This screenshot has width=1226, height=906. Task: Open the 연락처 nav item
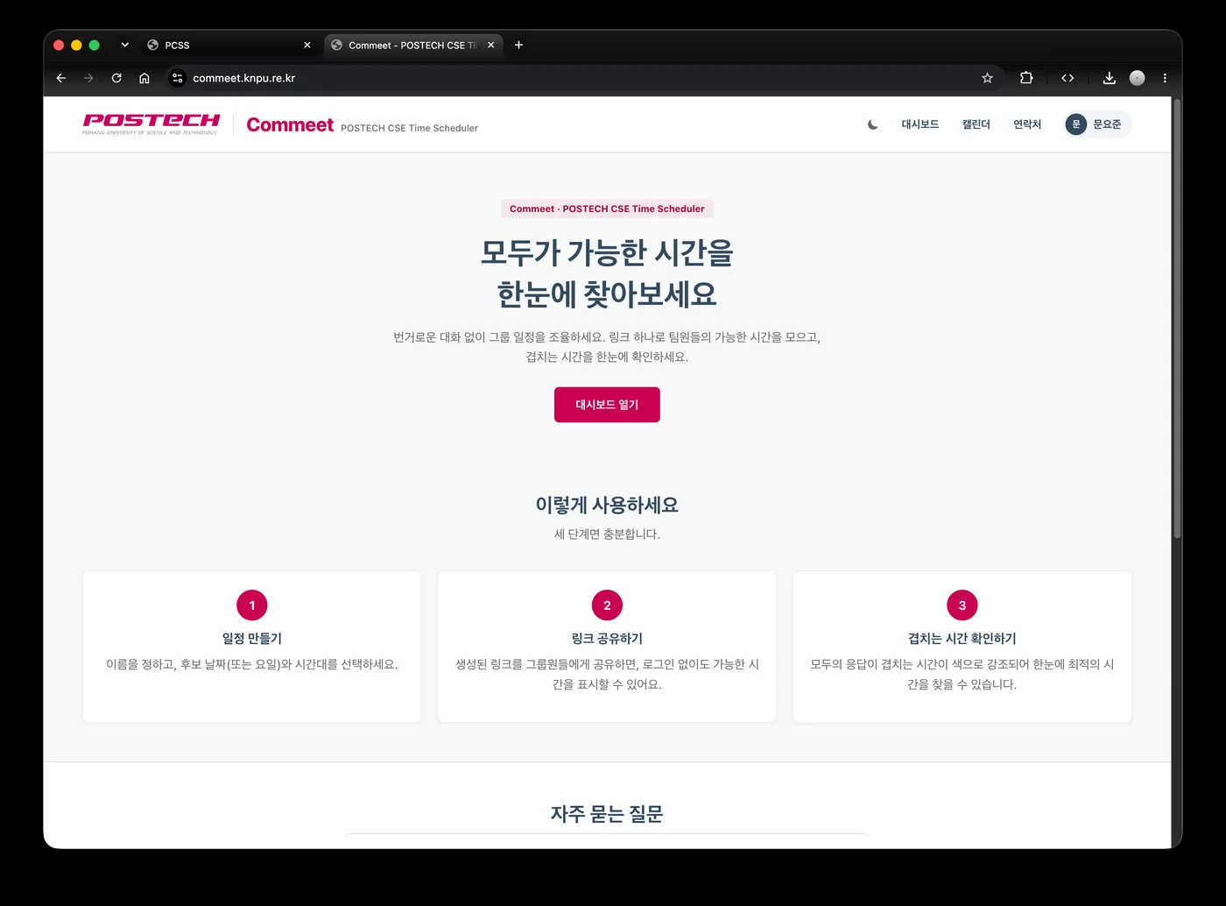coord(1027,124)
